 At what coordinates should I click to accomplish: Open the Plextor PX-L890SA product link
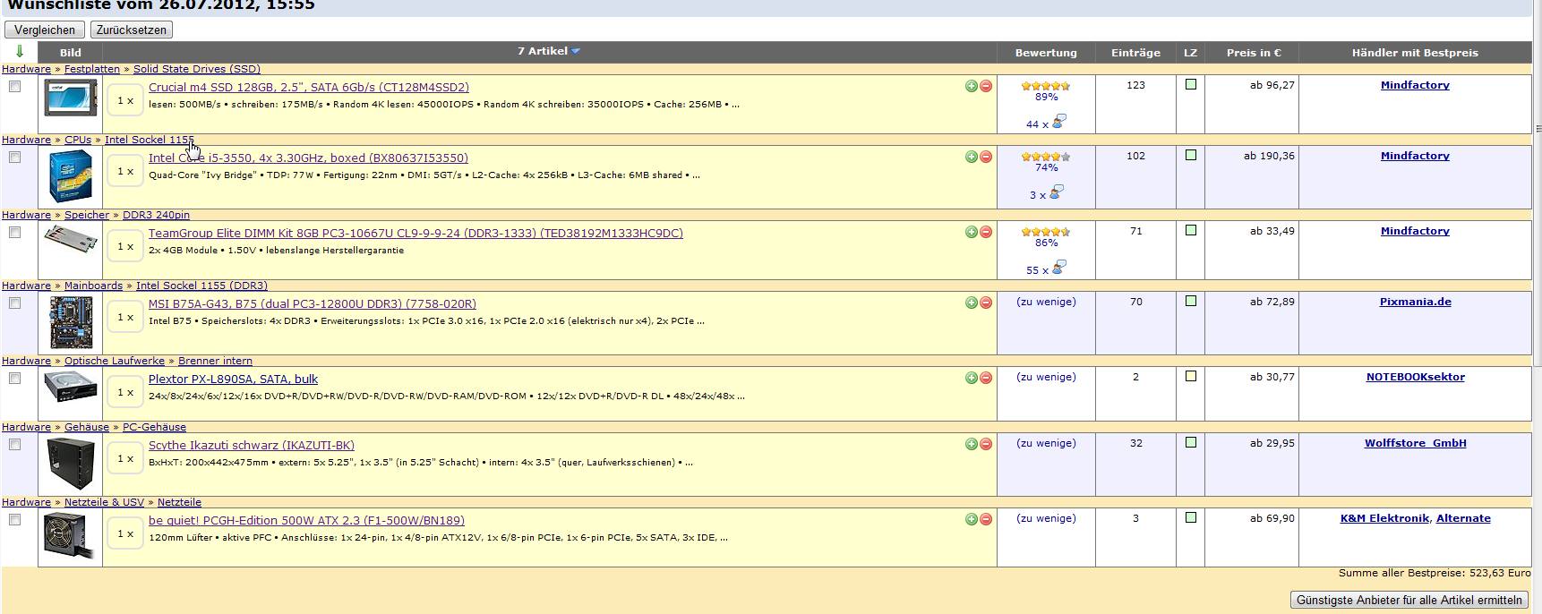click(x=233, y=379)
